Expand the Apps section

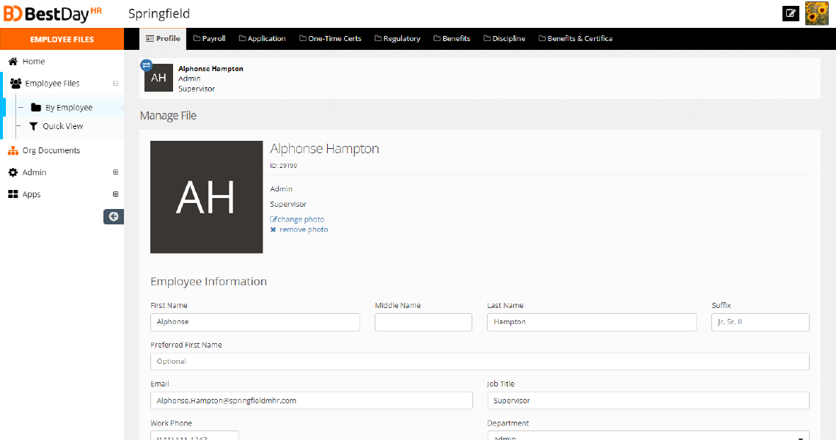(115, 194)
